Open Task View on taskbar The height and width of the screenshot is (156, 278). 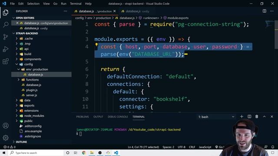coord(76,153)
